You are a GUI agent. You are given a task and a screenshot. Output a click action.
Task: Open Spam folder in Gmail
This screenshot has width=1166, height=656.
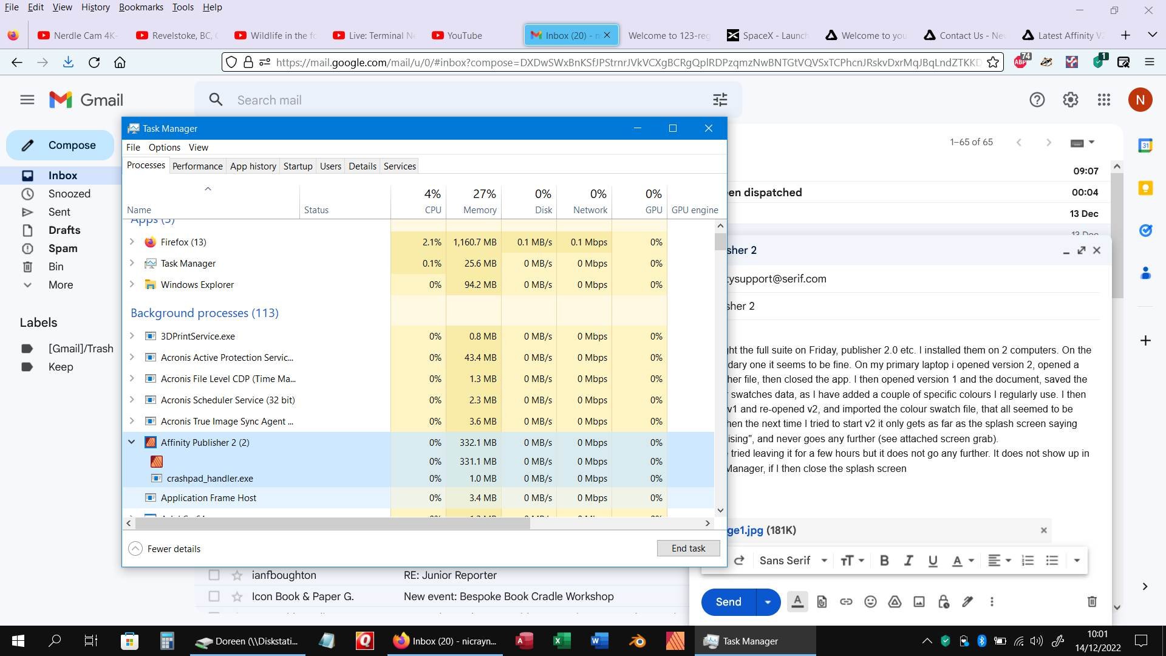point(63,248)
